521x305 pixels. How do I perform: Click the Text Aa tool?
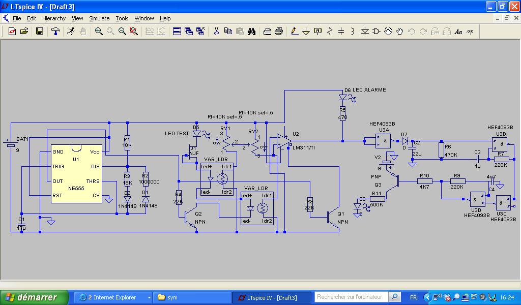point(458,32)
